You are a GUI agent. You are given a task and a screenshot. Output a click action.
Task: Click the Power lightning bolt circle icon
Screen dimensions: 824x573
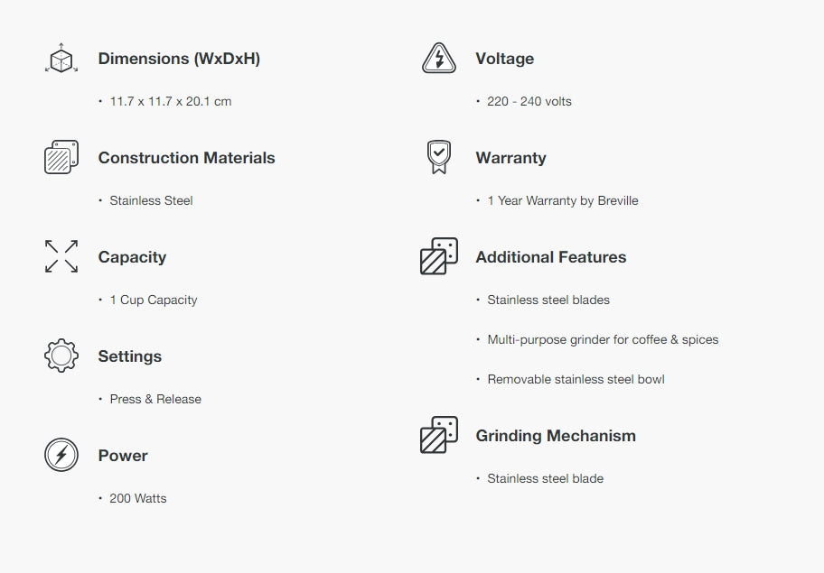61,455
